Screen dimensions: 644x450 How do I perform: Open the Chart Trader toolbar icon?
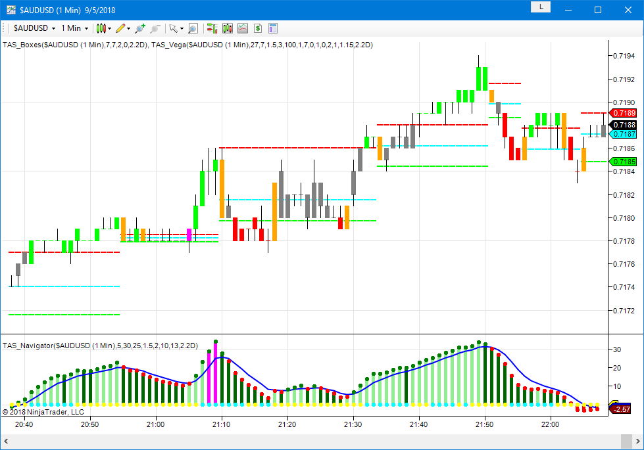pos(212,28)
